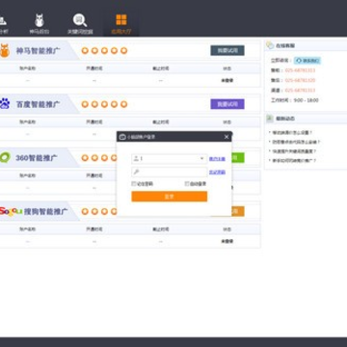Screen dimensions: 347x347
Task: Click the 百度智能推广 heading text
Action: (x=39, y=104)
